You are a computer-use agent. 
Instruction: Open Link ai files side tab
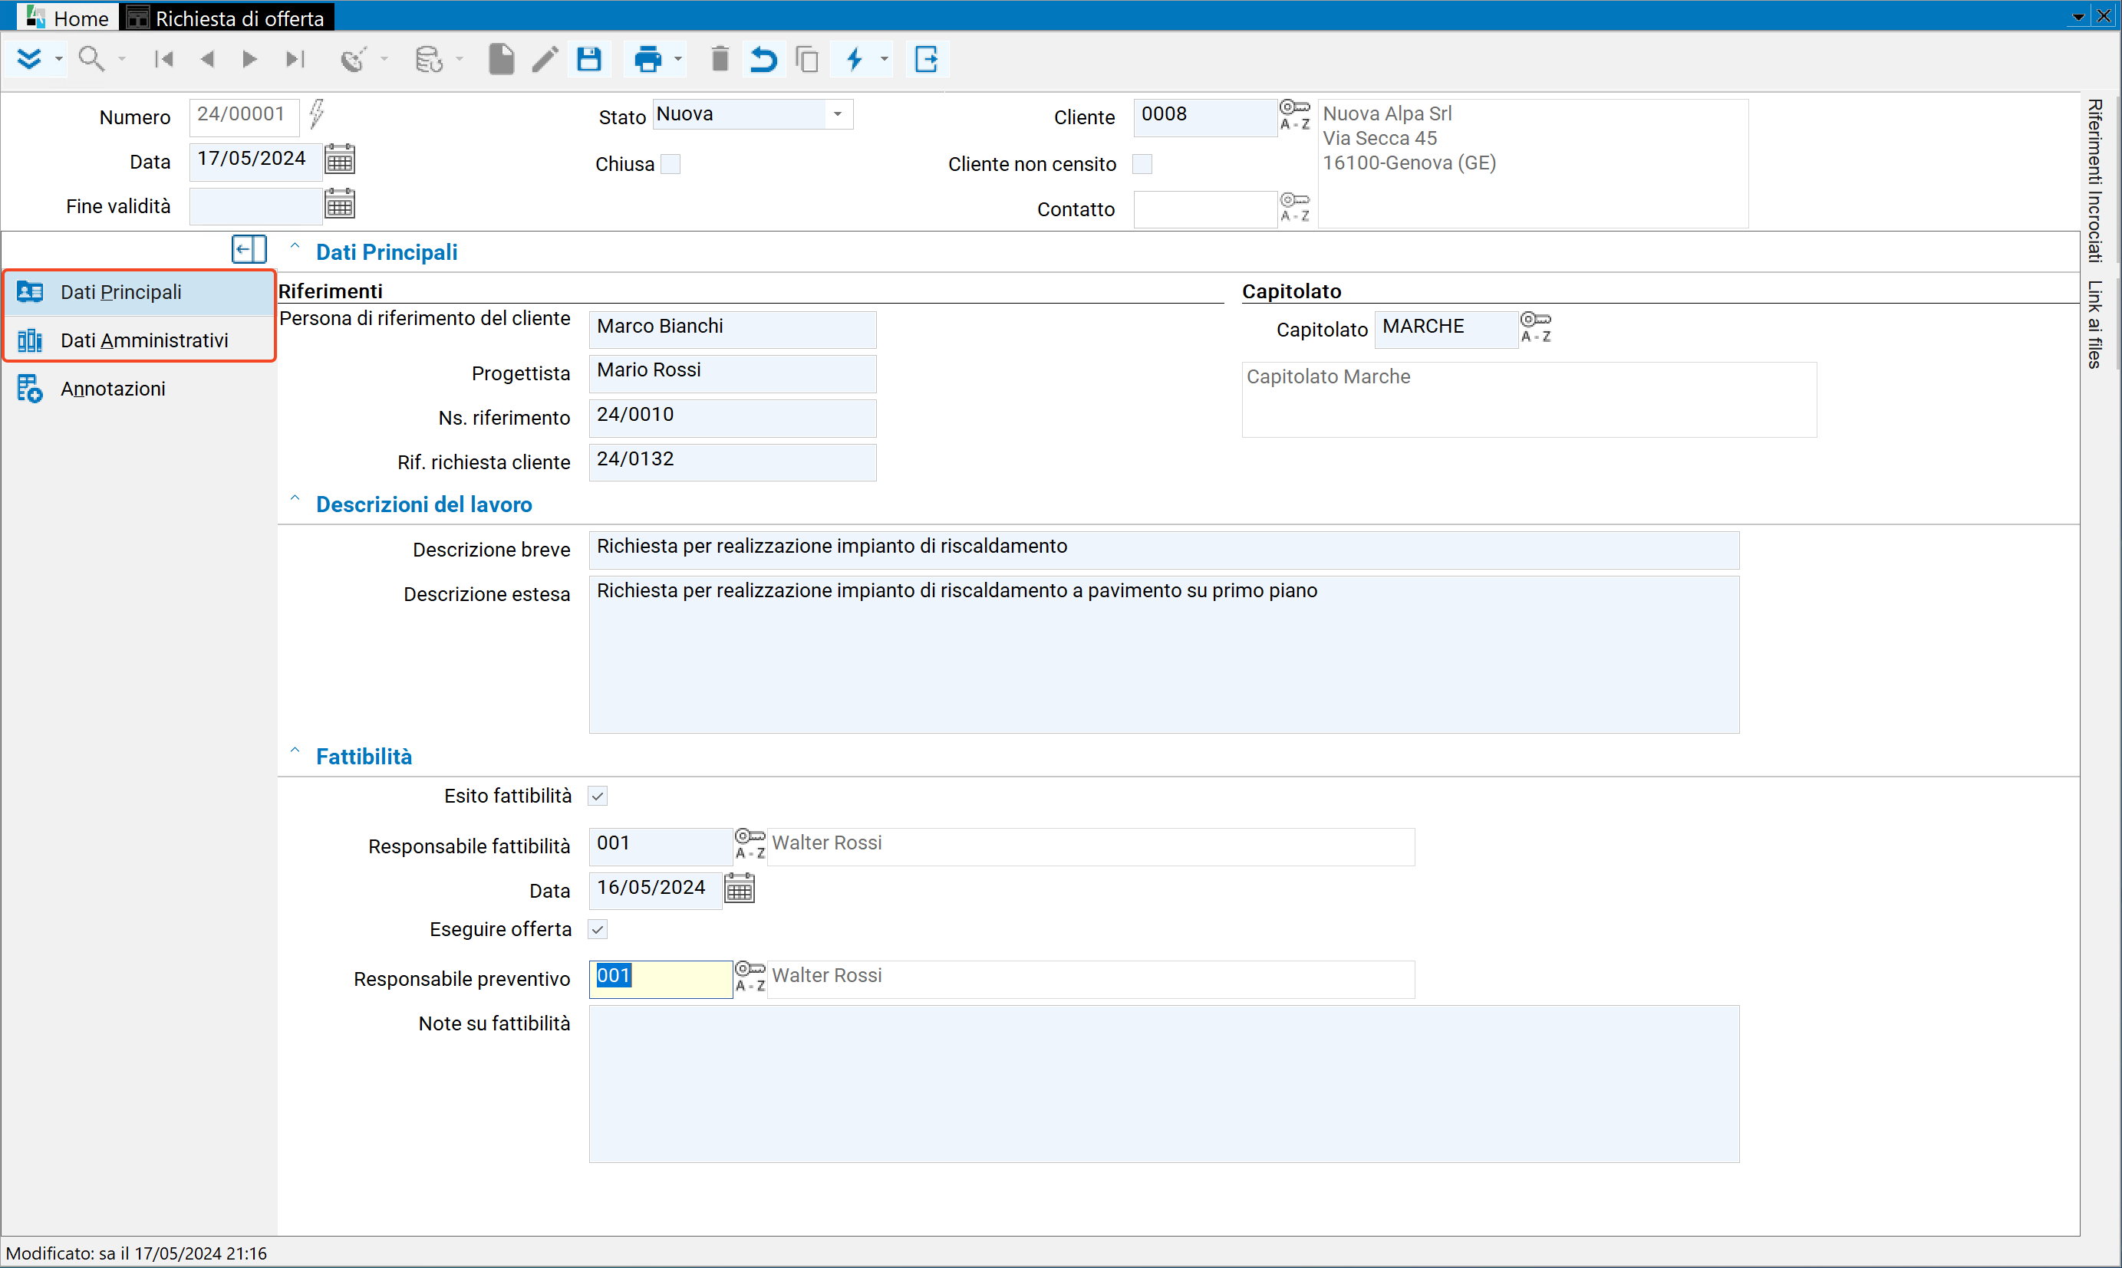[x=2094, y=325]
